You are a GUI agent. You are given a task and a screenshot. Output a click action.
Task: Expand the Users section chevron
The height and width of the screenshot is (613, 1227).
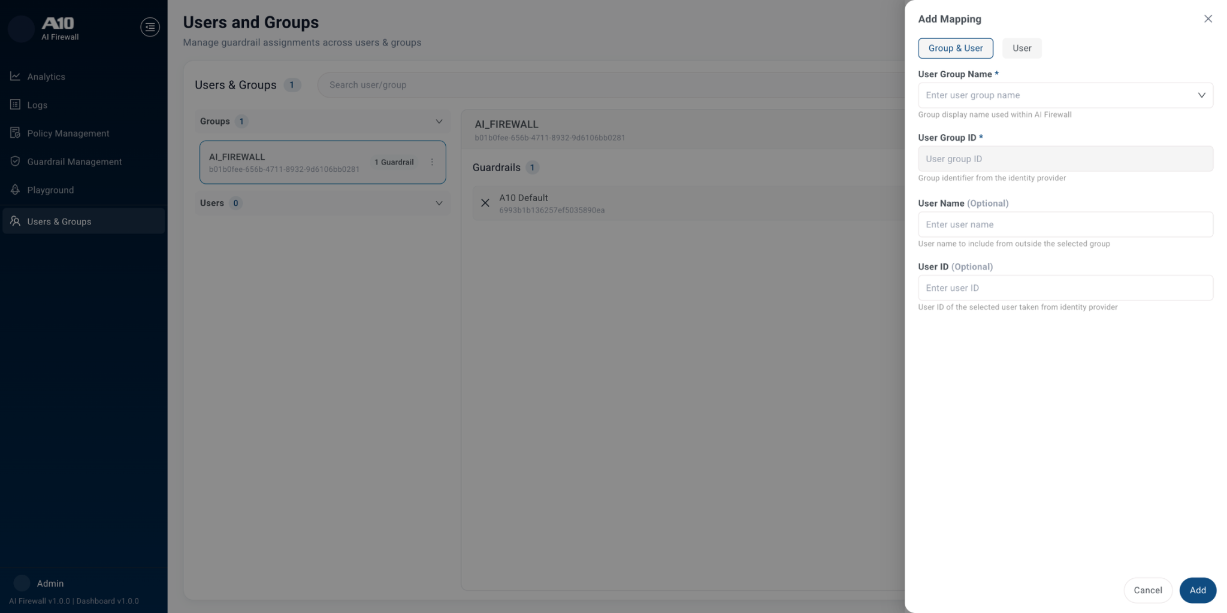click(x=439, y=203)
